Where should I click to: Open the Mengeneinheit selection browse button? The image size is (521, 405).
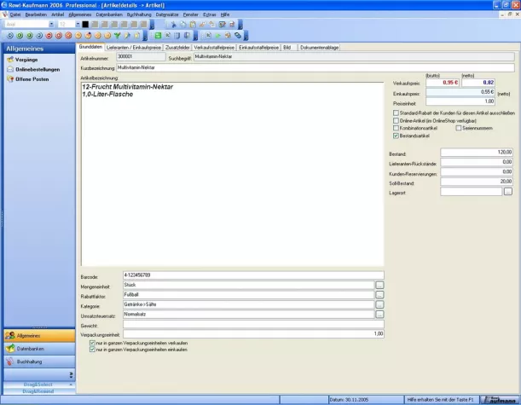(x=380, y=286)
